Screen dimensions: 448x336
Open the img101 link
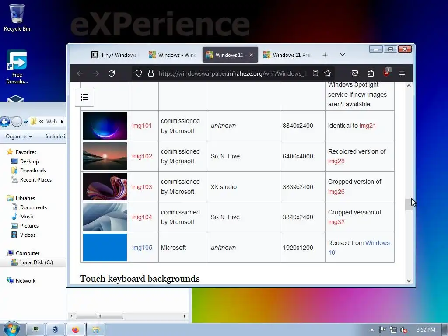[x=142, y=126]
